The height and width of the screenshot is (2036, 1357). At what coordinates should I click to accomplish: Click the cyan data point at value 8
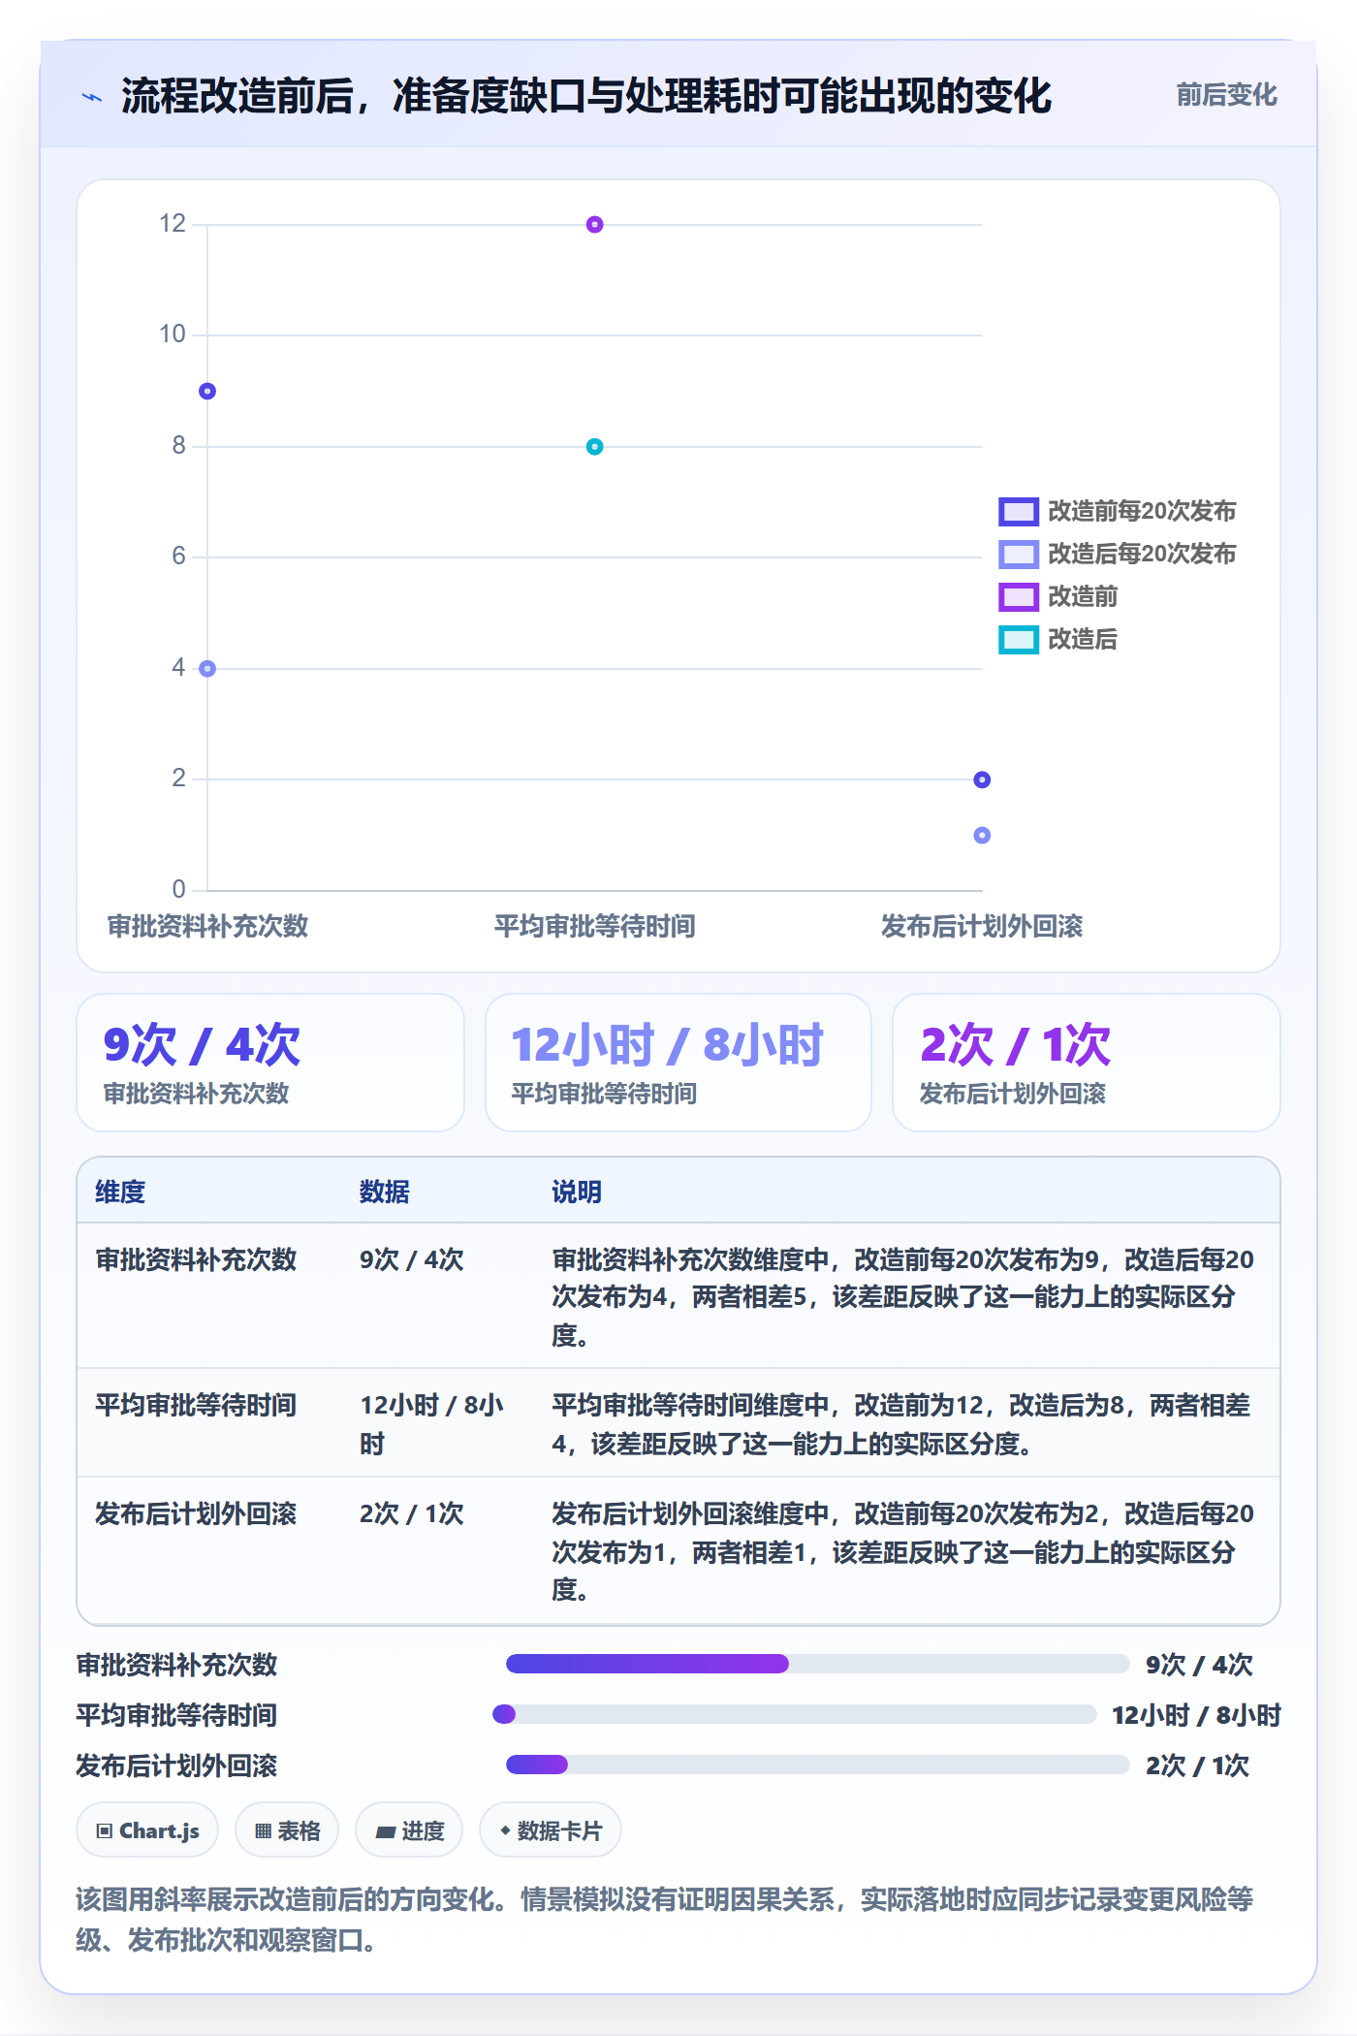[595, 447]
